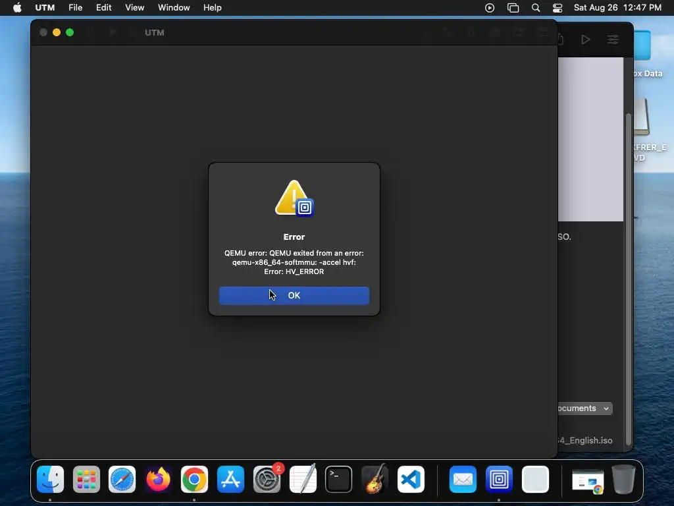Click the blank white app icon in Dock

pos(535,479)
